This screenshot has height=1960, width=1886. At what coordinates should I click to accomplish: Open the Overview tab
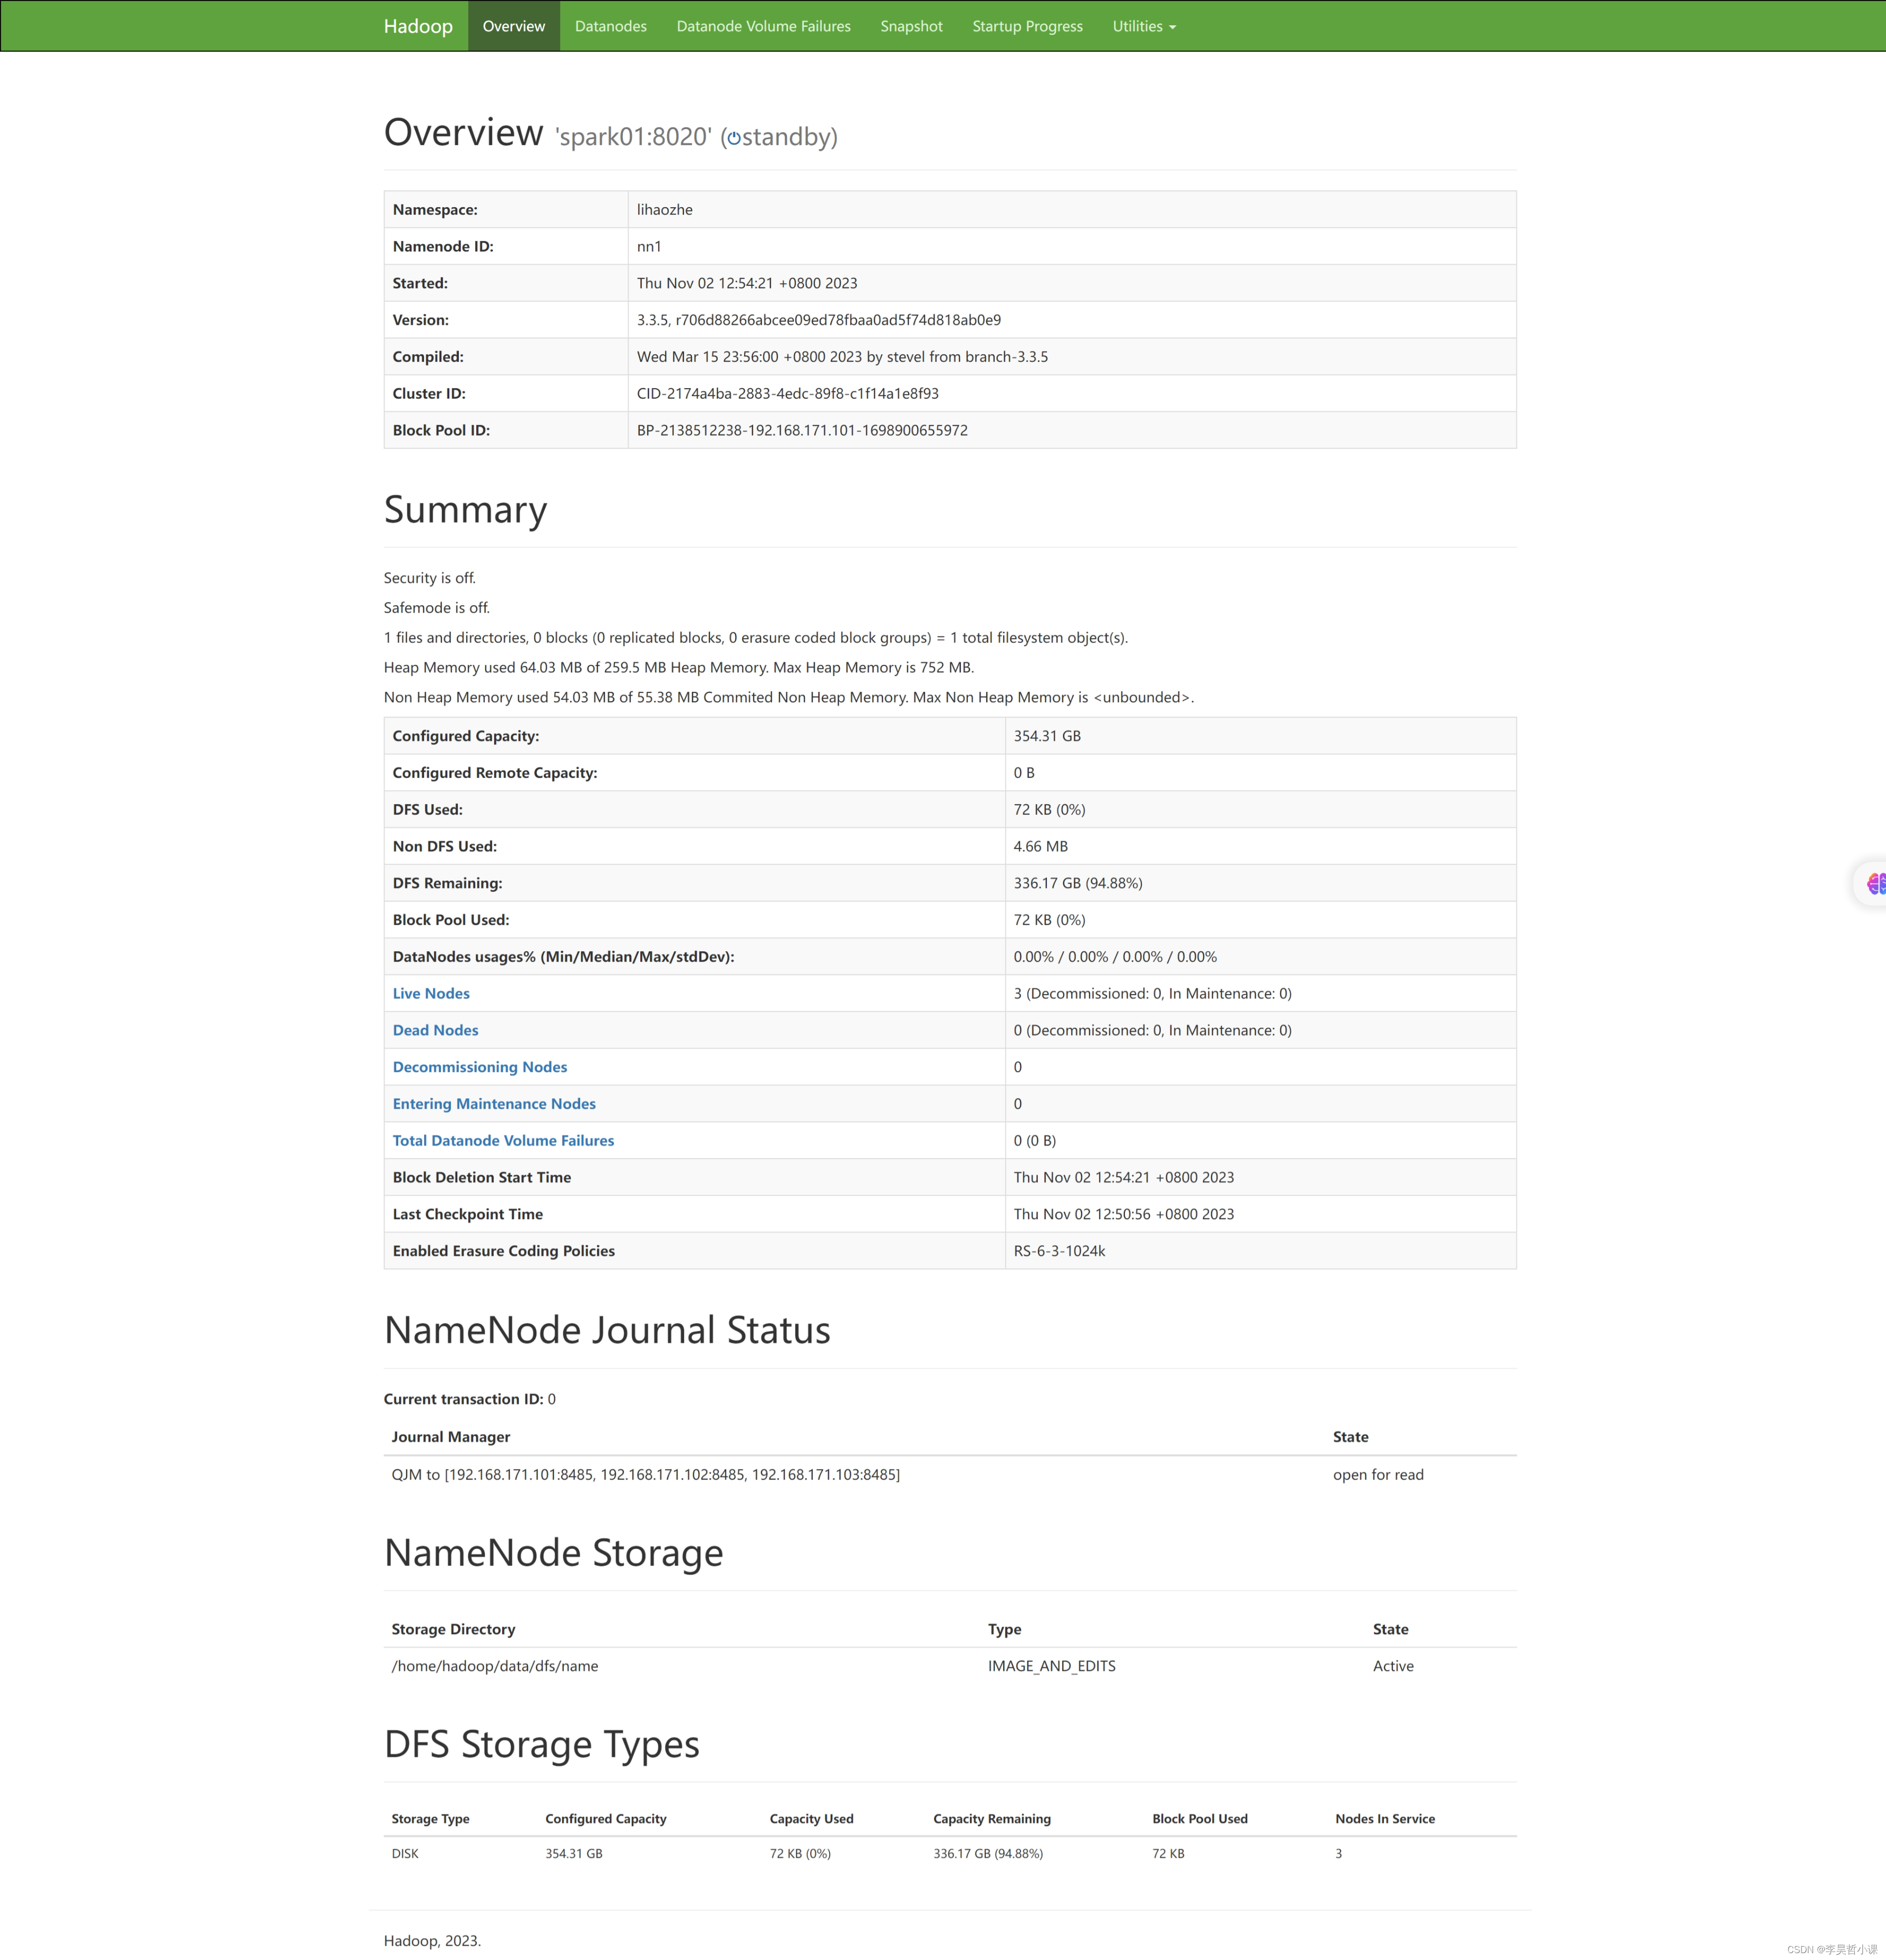[x=514, y=26]
